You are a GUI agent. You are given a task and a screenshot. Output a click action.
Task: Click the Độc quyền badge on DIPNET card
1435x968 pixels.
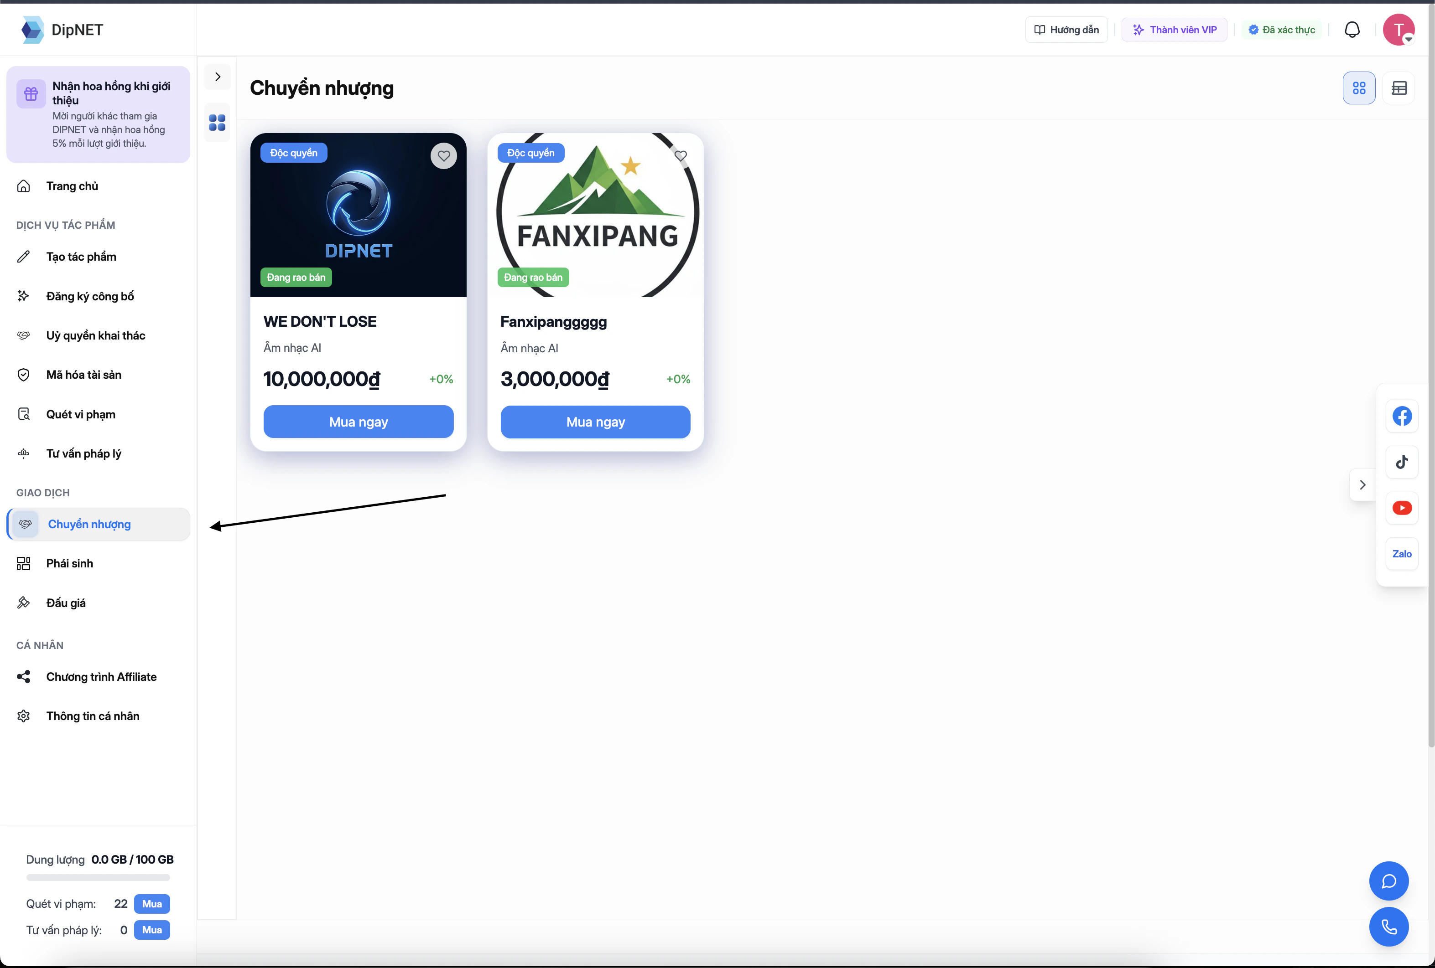[294, 153]
